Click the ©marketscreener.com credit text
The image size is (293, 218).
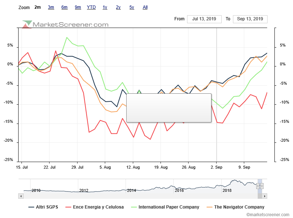pyautogui.click(x=268, y=215)
